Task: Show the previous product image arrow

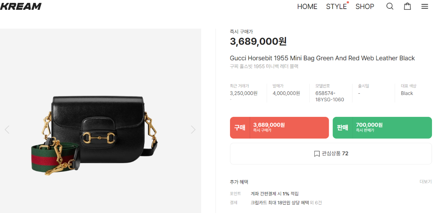Action: [7, 130]
